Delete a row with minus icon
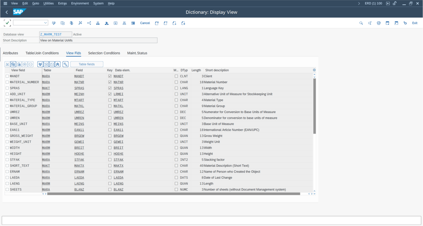 30,64
